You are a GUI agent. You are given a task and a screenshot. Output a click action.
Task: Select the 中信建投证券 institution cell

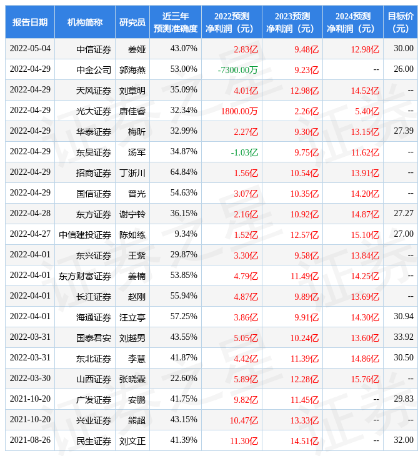click(x=85, y=235)
